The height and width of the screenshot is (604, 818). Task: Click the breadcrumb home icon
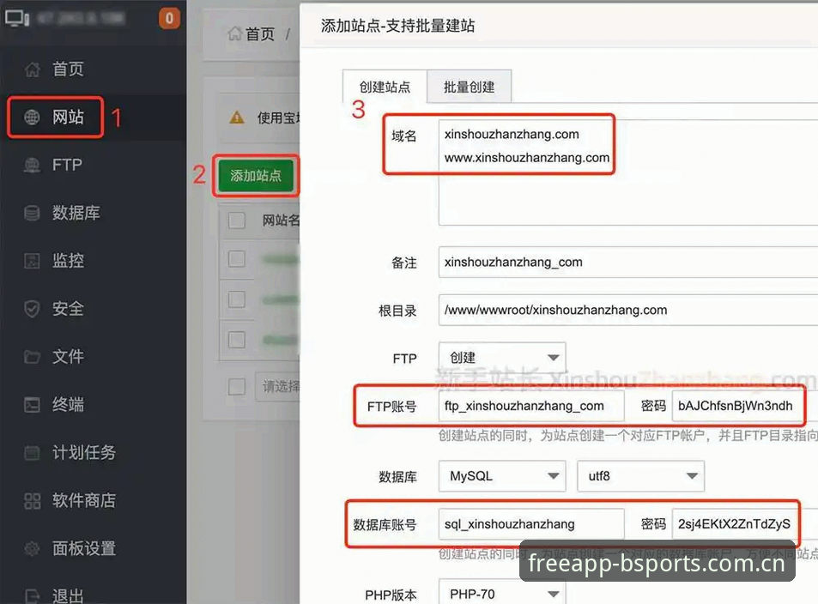235,34
